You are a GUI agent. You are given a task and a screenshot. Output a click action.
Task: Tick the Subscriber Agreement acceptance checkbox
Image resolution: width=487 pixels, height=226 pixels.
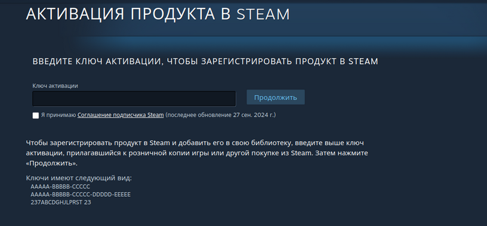click(x=36, y=115)
